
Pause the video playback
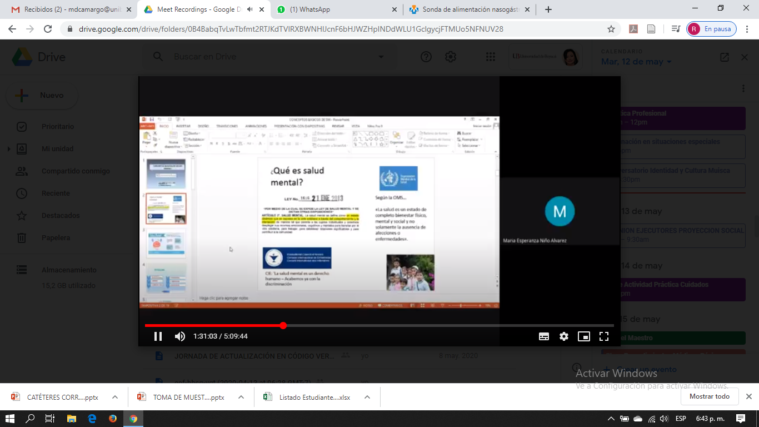[x=158, y=336]
